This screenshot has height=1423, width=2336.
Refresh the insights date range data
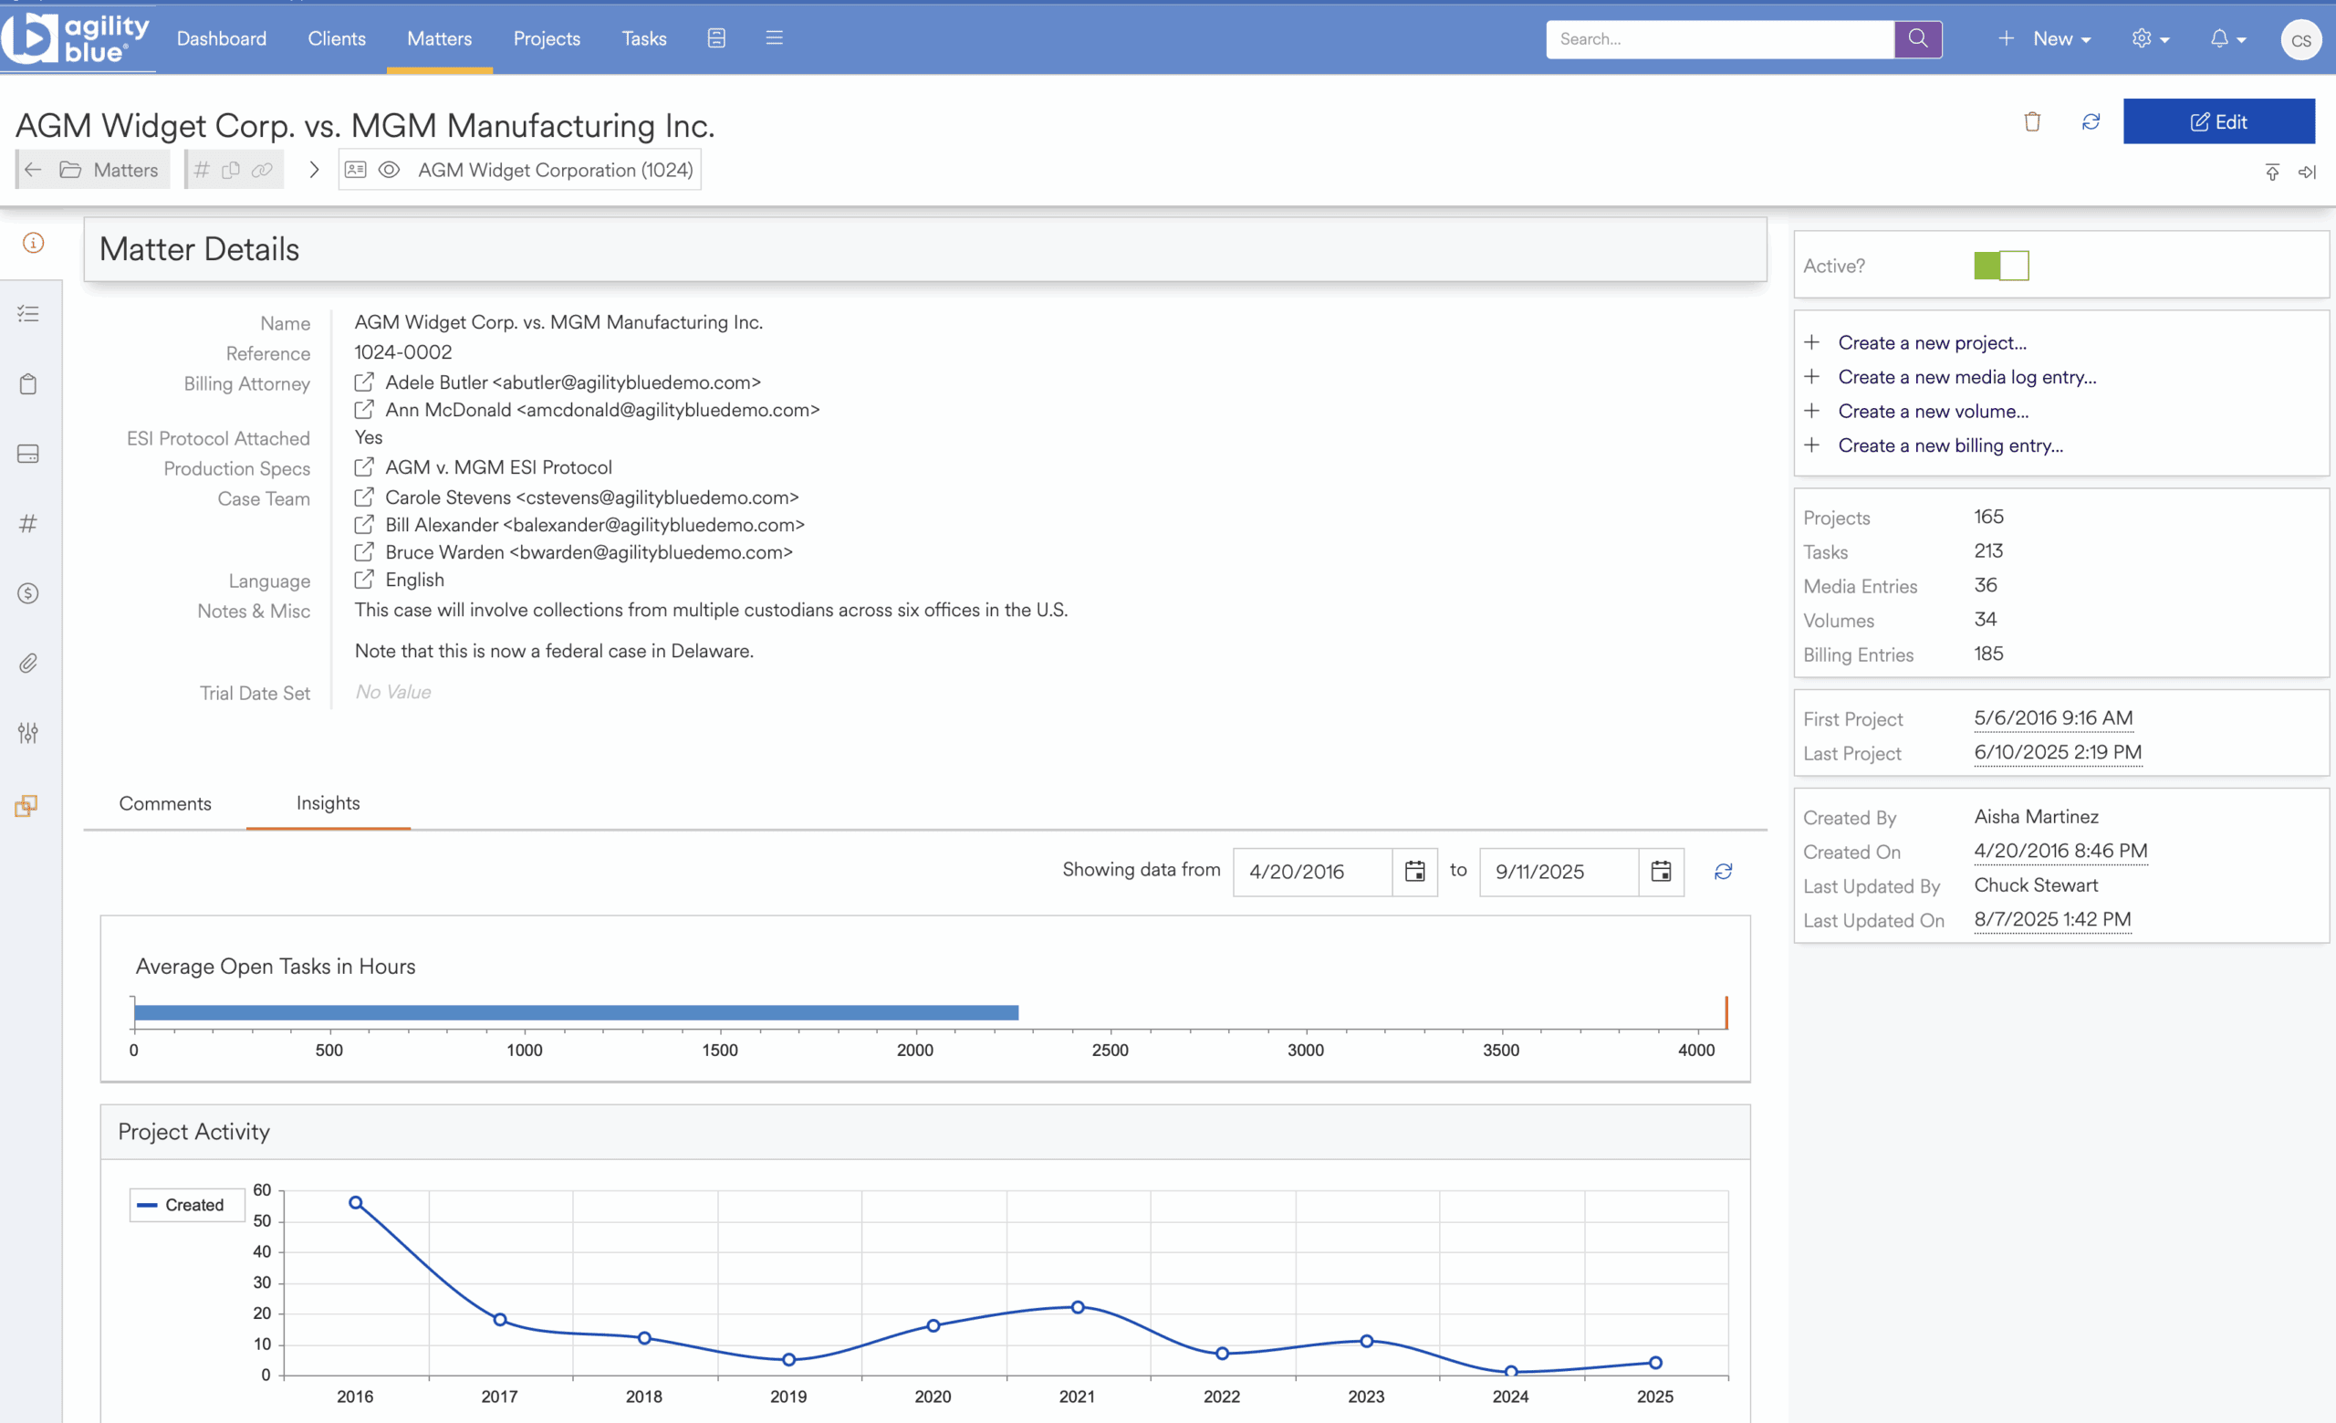(x=1723, y=872)
